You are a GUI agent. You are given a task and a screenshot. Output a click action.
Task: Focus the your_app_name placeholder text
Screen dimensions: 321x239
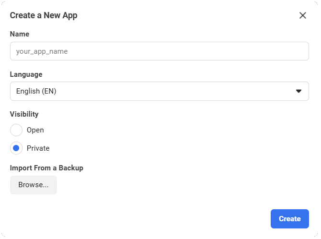[42, 51]
